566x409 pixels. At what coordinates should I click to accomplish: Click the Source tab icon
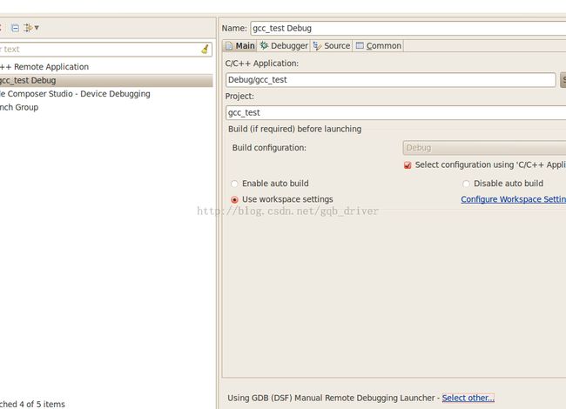[x=317, y=46]
